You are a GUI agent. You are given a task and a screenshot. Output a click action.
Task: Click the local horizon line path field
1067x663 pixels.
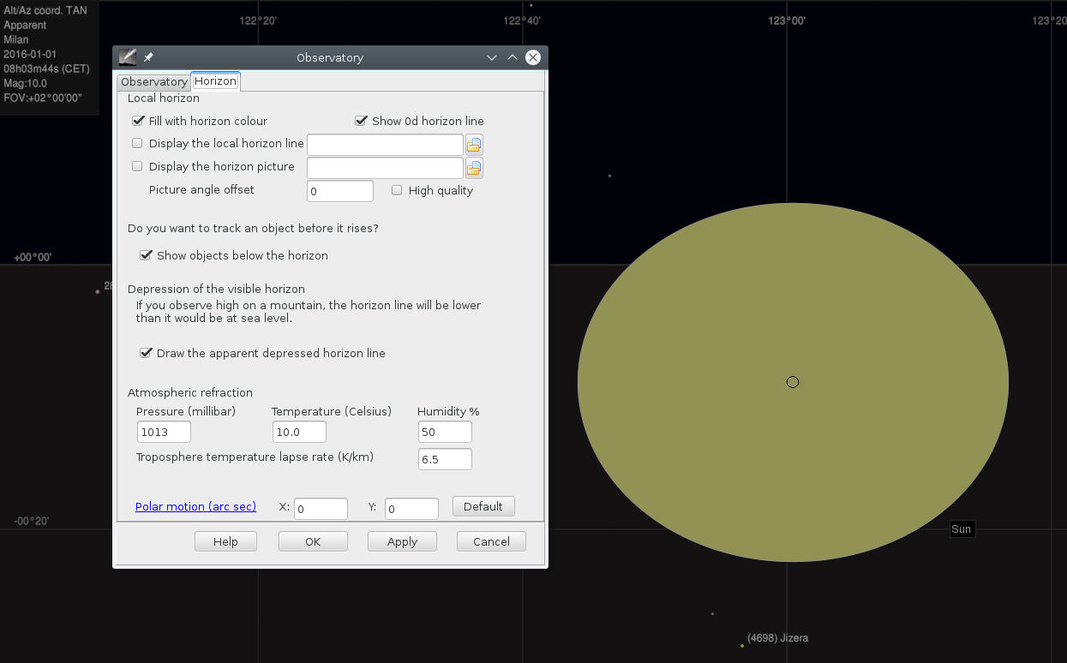[385, 145]
